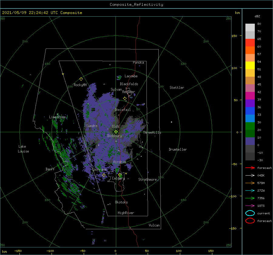Click the Vulcan town label
This screenshot has height=255, width=273.
click(154, 225)
